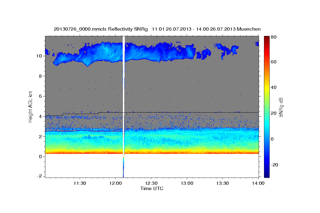
Task: Click the dark red top of colorbar
Action: click(x=267, y=39)
